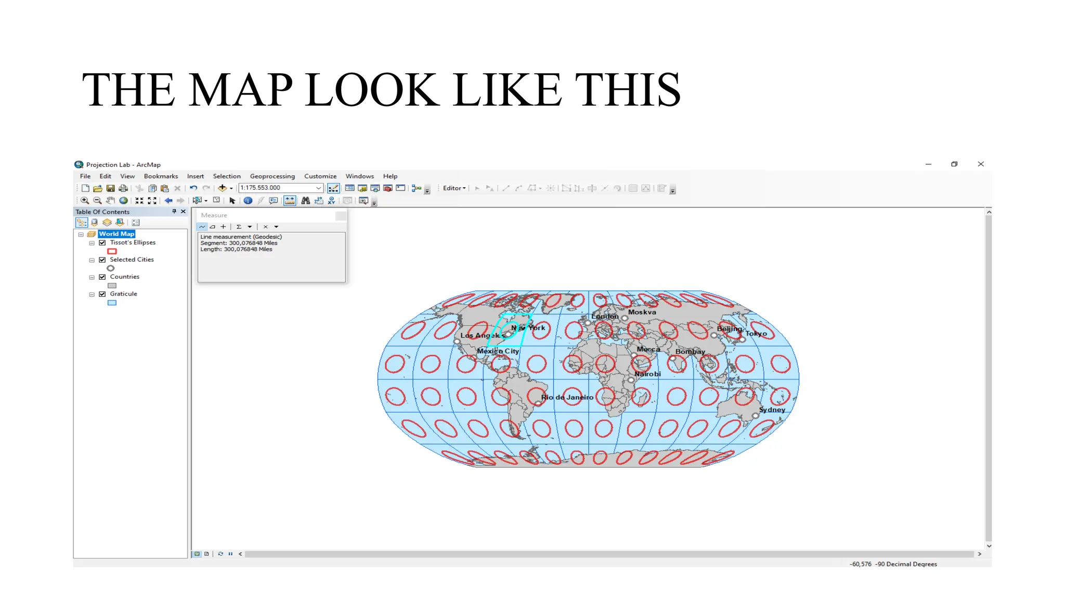Uncheck Graticule layer visibility
Viewport: 1065px width, 599px height.
[x=102, y=294]
